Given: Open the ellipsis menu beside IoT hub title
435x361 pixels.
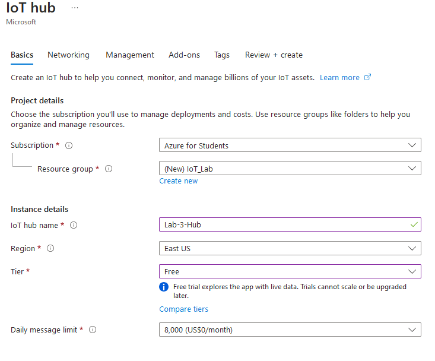Looking at the screenshot, I should (74, 8).
